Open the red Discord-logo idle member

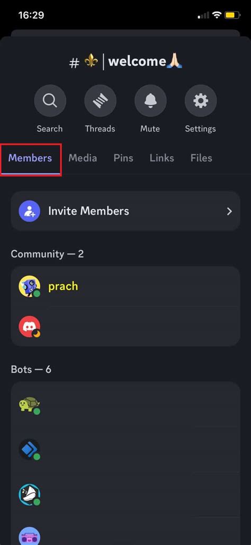[x=29, y=326]
